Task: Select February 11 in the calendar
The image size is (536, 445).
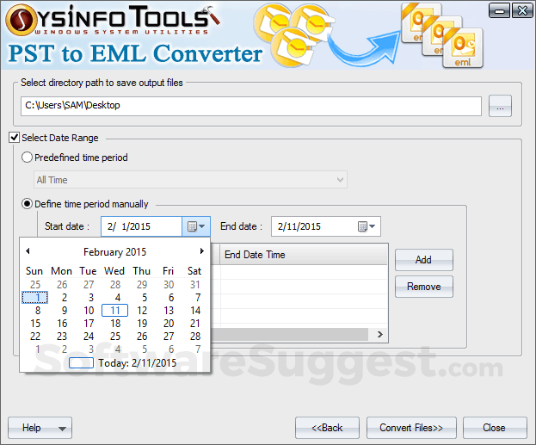Action: pos(115,311)
